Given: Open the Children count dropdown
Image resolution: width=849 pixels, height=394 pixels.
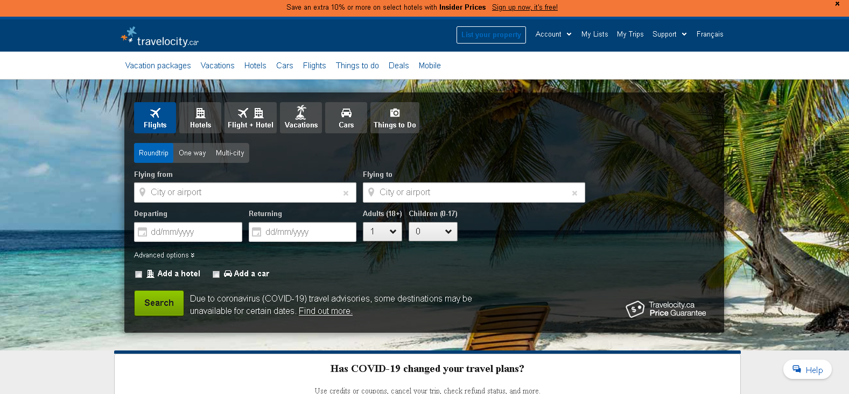Looking at the screenshot, I should [x=433, y=232].
